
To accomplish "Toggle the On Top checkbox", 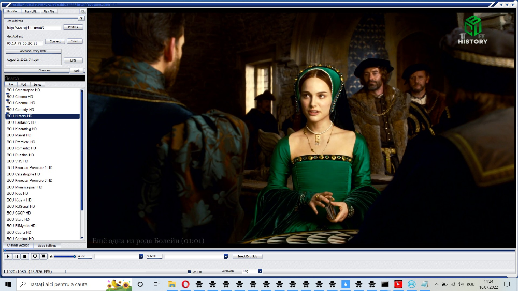I will pos(190,272).
